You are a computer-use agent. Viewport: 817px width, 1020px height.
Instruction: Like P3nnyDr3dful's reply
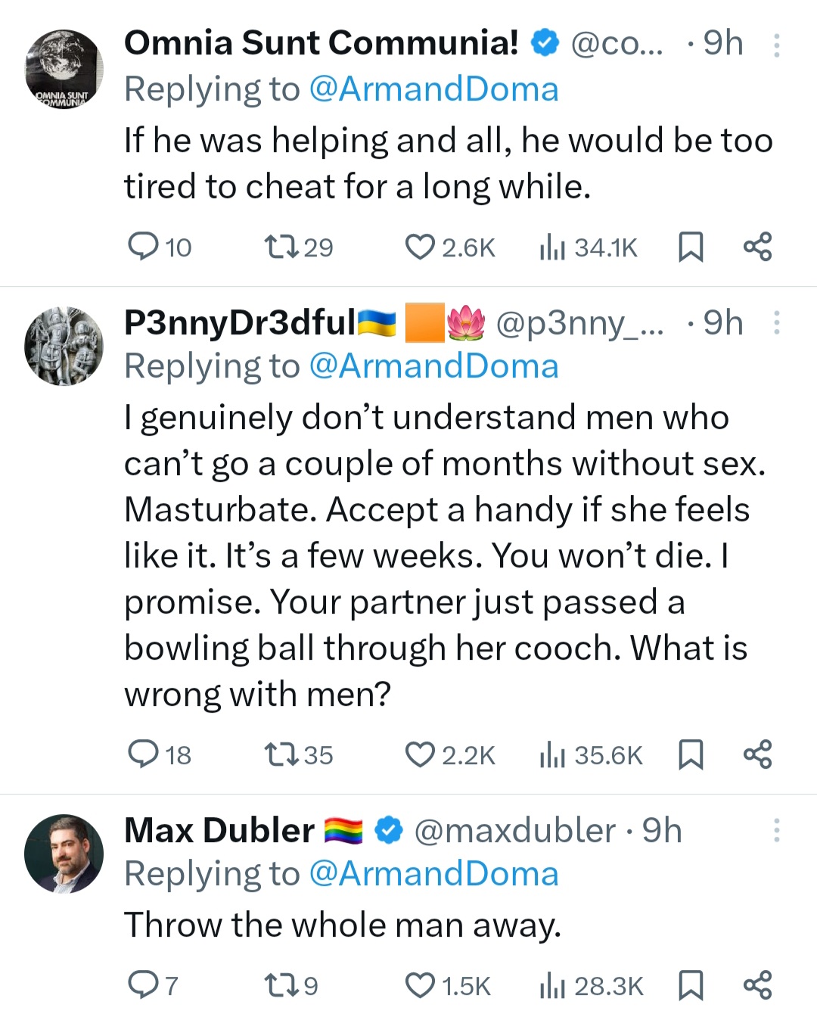pyautogui.click(x=420, y=754)
